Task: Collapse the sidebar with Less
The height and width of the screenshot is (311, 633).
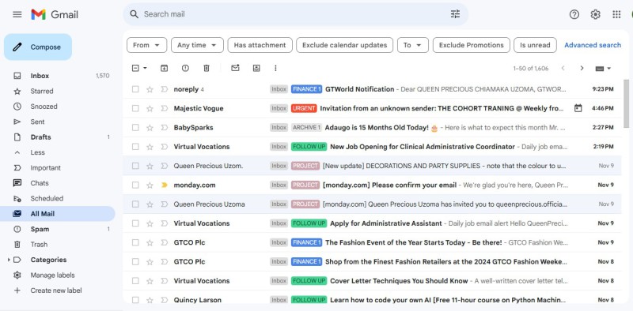Action: 37,152
